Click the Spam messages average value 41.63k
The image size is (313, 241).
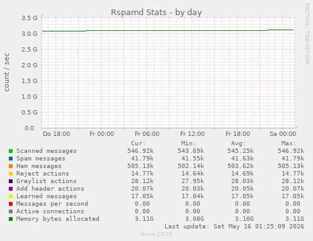point(242,159)
